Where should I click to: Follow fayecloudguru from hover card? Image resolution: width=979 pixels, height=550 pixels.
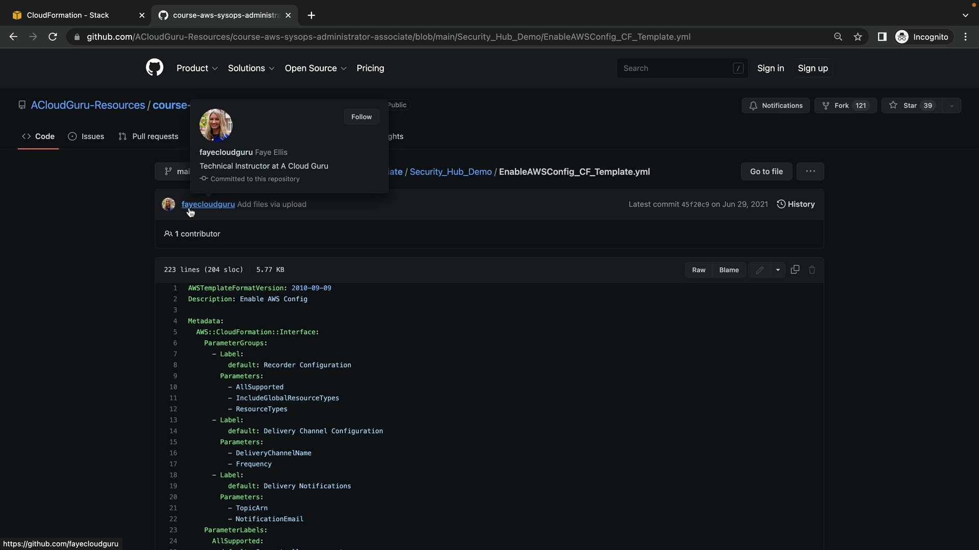361,117
